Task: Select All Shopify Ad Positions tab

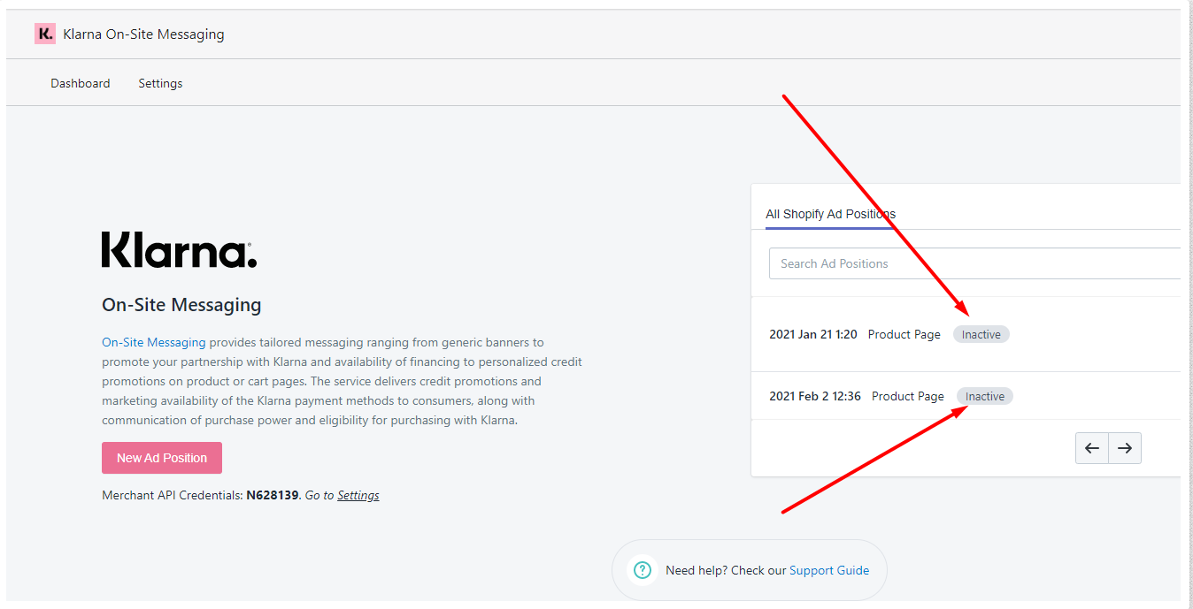Action: coord(830,214)
